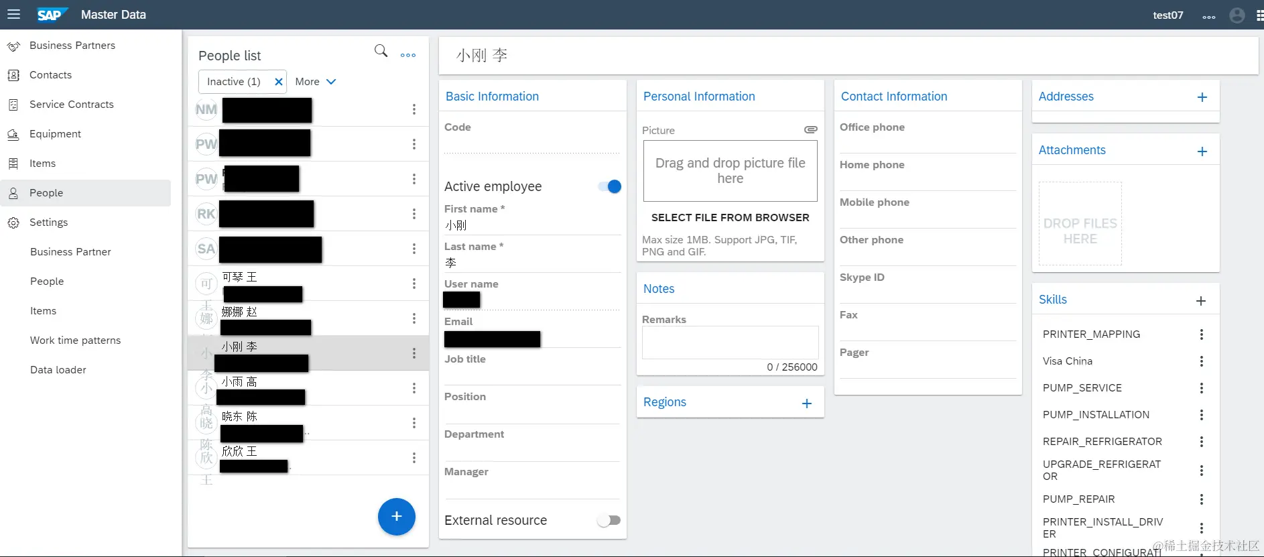Click the SAP logo
1264x557 pixels.
[51, 15]
